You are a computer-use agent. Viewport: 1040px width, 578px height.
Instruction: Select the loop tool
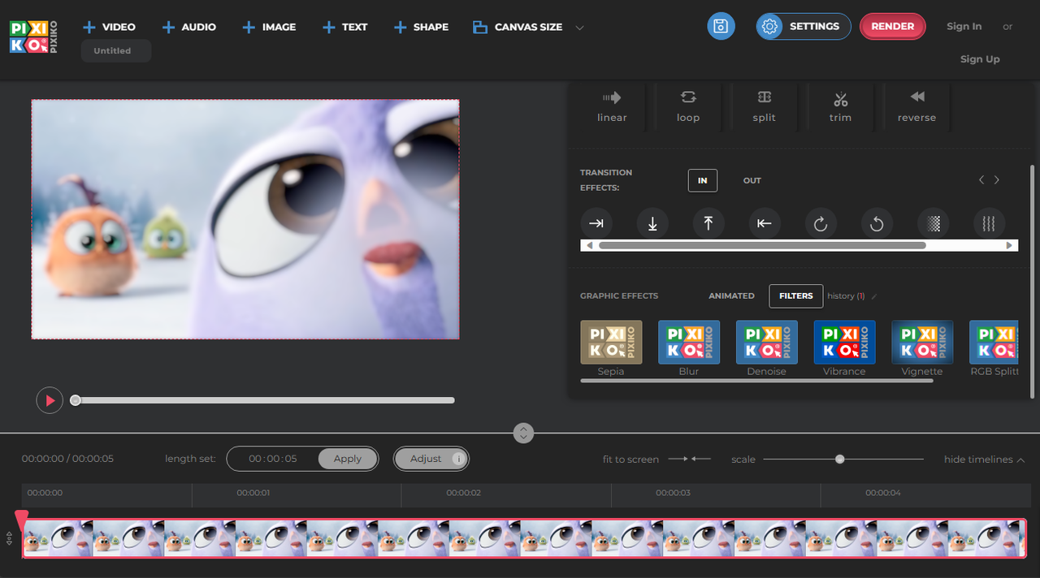(x=688, y=106)
